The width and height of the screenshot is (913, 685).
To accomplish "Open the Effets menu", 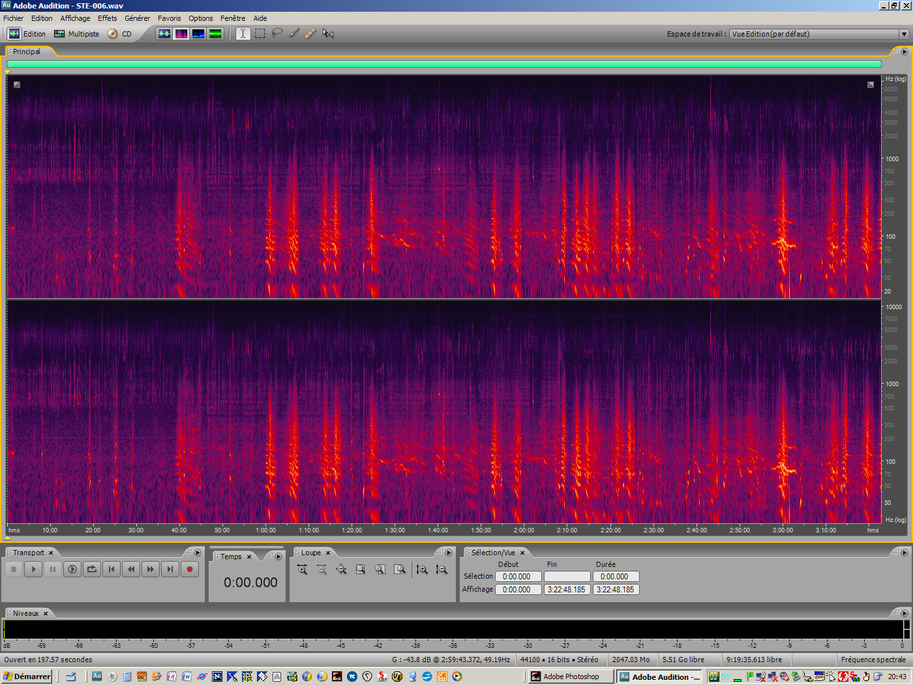I will coord(107,18).
